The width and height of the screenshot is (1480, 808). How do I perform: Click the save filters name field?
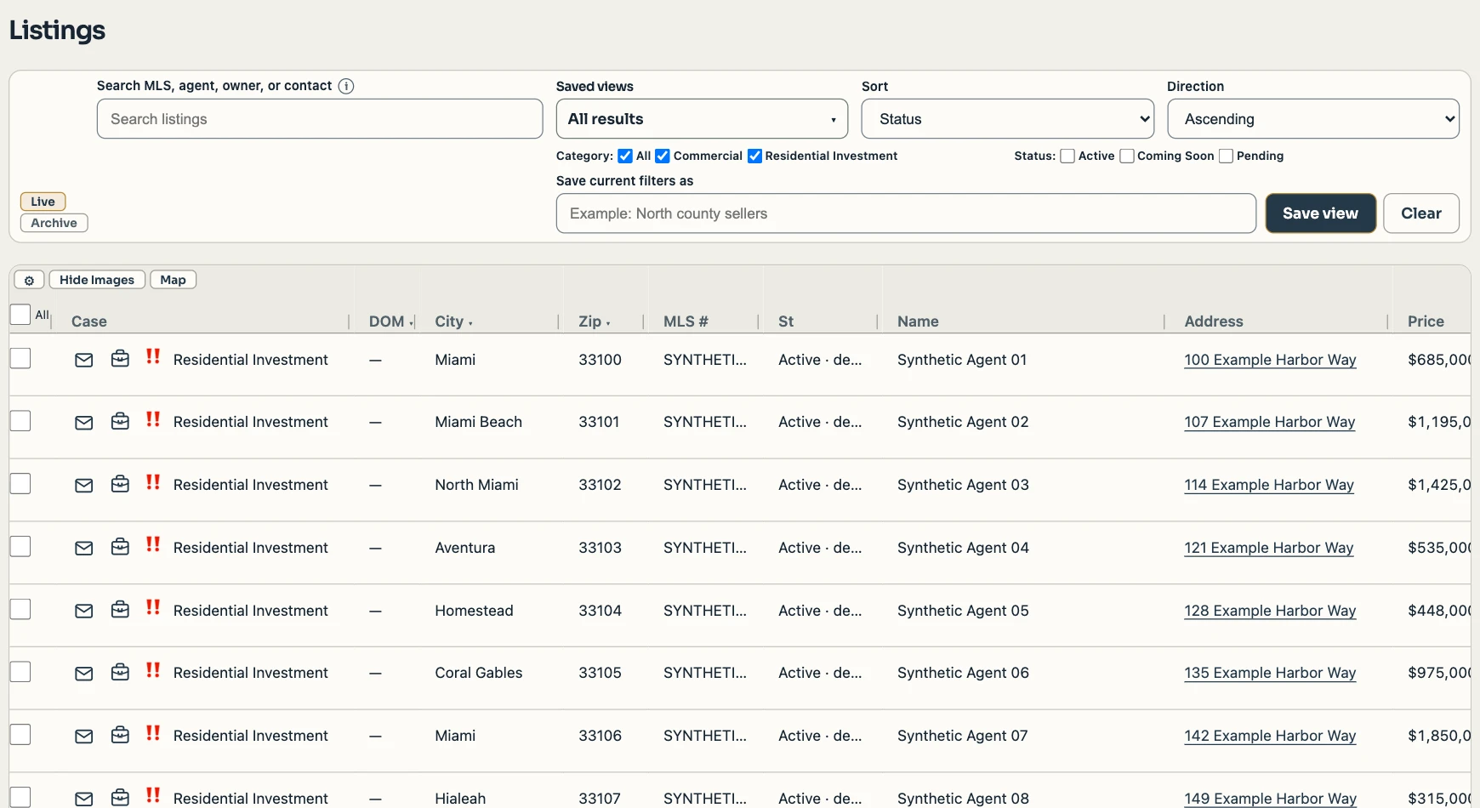pyautogui.click(x=906, y=213)
